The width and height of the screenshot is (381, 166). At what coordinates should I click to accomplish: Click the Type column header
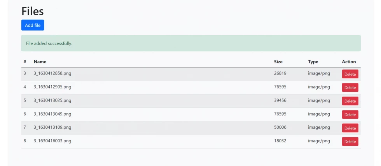click(313, 62)
